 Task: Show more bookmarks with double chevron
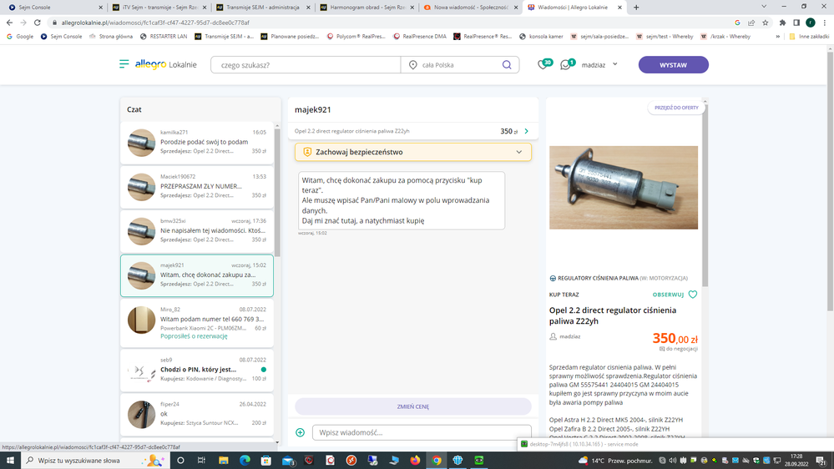click(777, 37)
